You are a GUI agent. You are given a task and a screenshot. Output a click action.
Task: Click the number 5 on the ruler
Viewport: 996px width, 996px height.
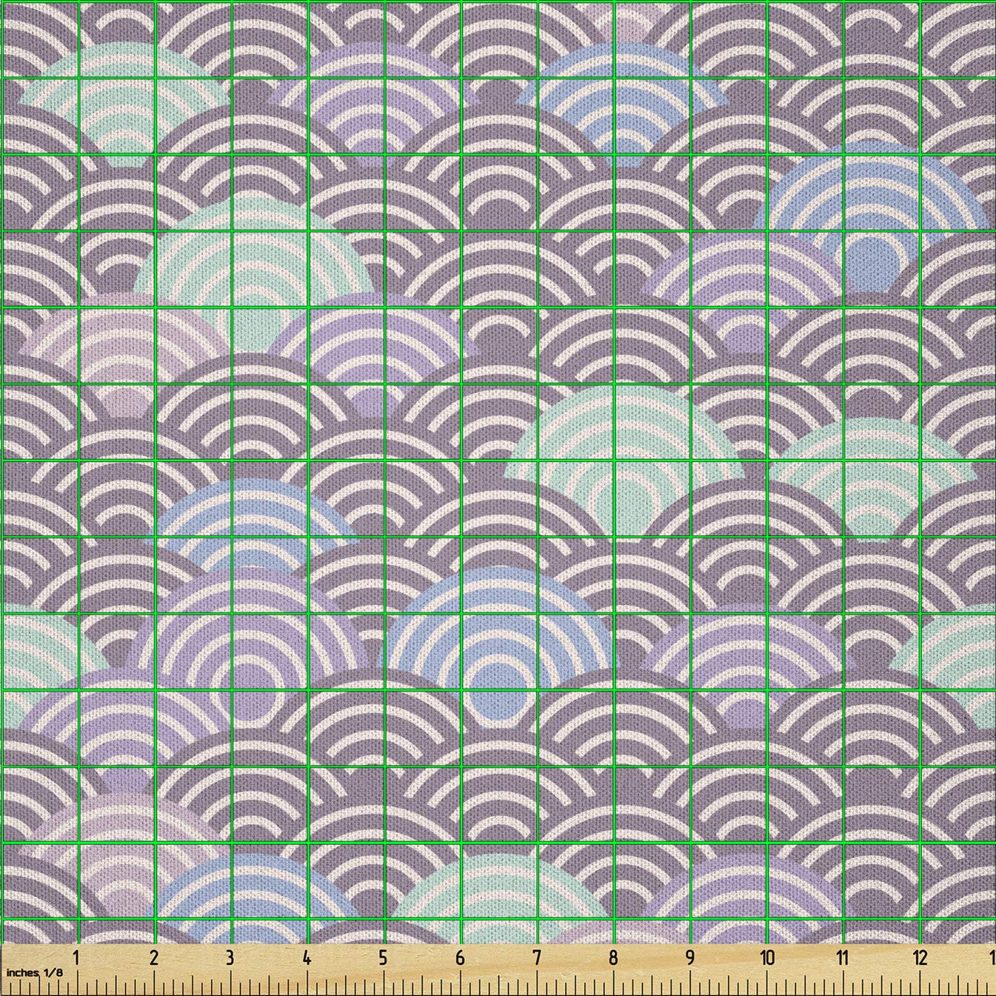point(383,957)
